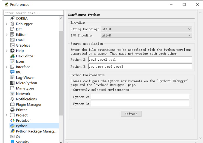This screenshot has width=203, height=143.
Task: Select the Plugin Manager page
Action: 29,105
